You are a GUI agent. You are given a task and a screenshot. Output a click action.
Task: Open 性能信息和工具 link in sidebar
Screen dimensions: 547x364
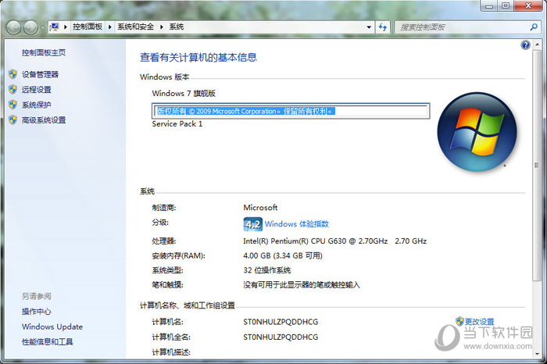click(x=48, y=341)
